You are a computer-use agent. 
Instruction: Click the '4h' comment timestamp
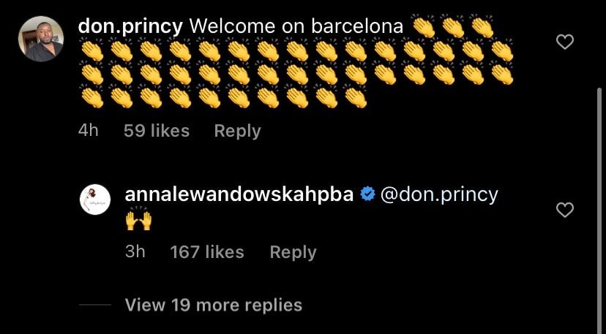88,131
